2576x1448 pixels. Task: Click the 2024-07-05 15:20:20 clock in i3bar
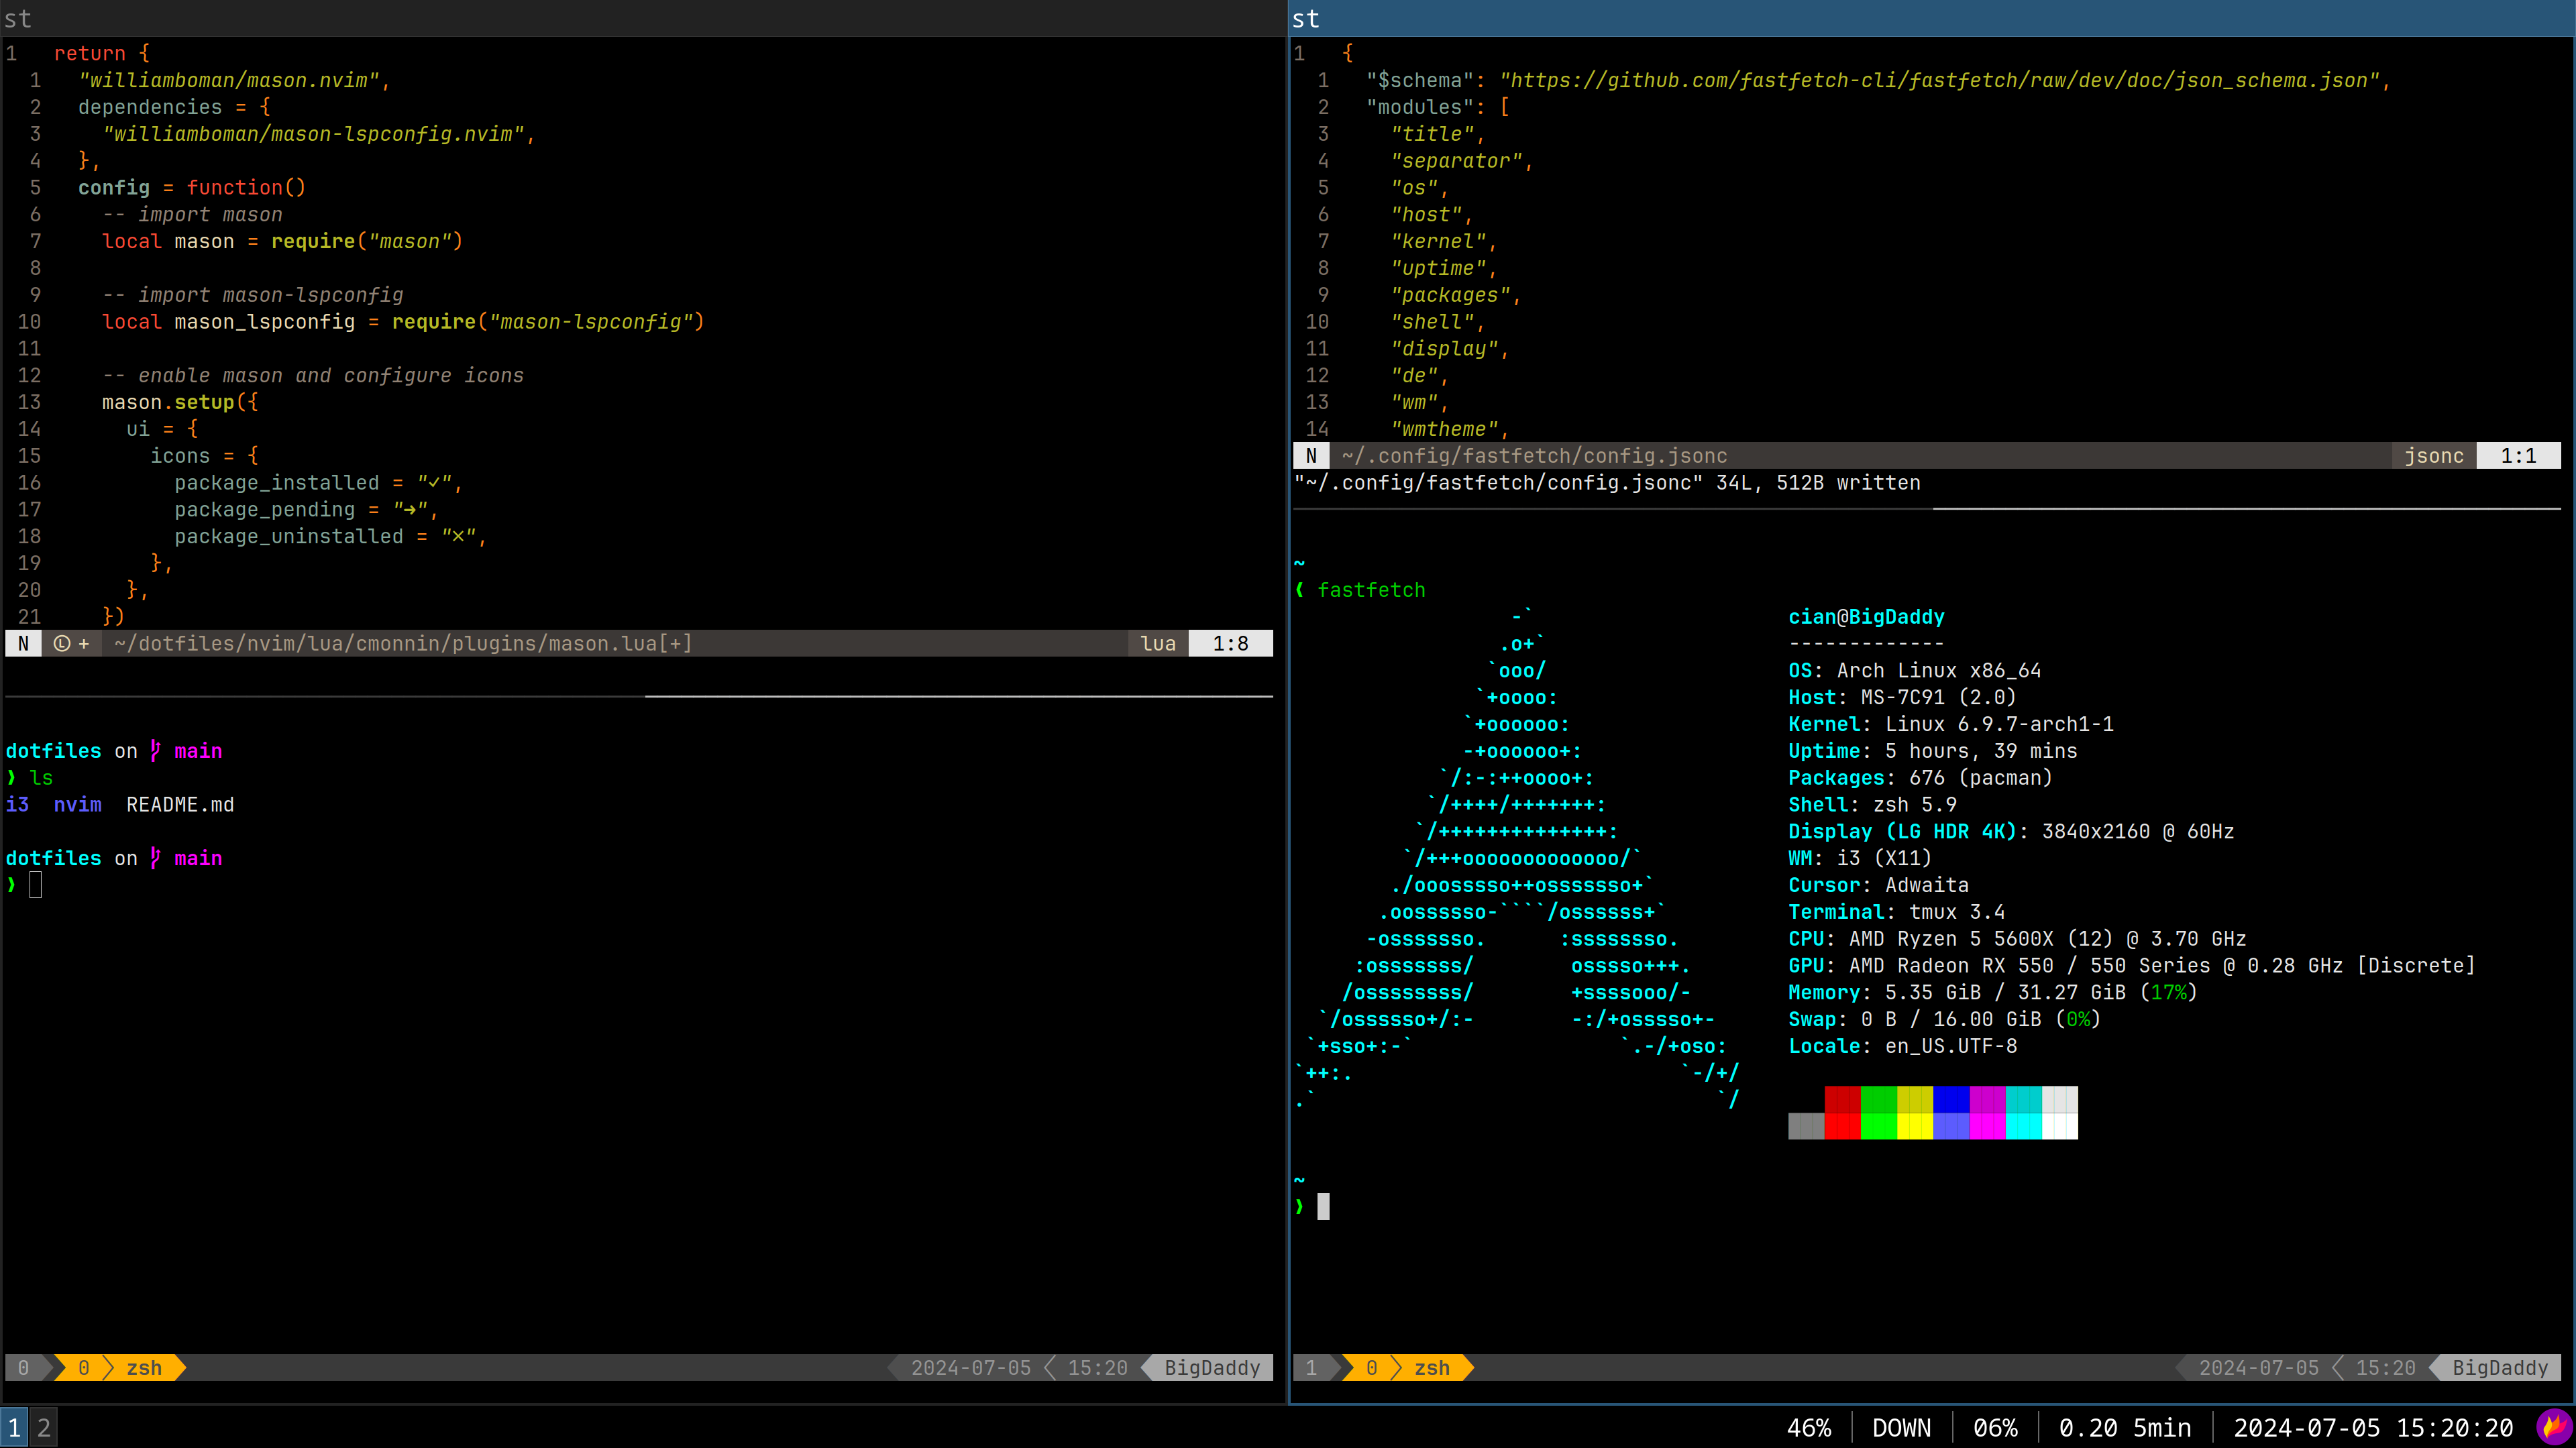[2373, 1428]
